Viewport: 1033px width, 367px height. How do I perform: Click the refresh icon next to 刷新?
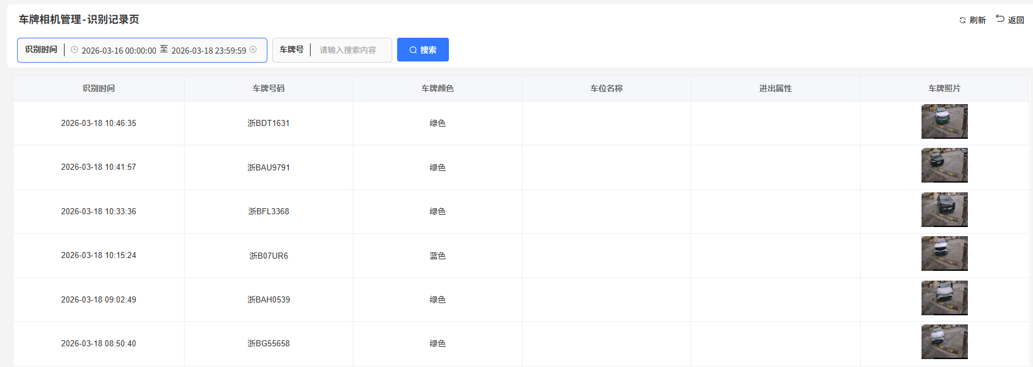click(x=962, y=20)
